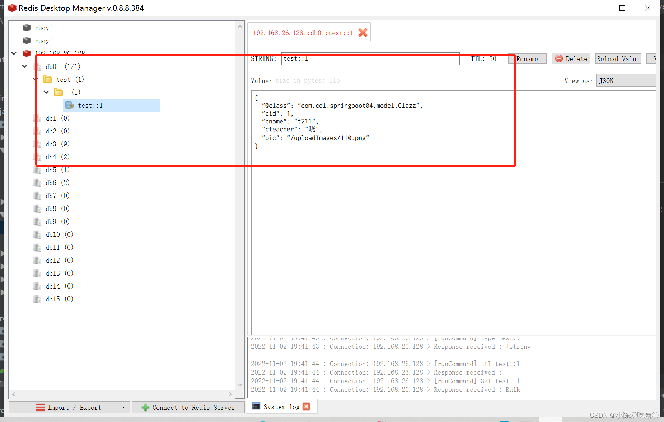Click the db5 database icon

37,170
